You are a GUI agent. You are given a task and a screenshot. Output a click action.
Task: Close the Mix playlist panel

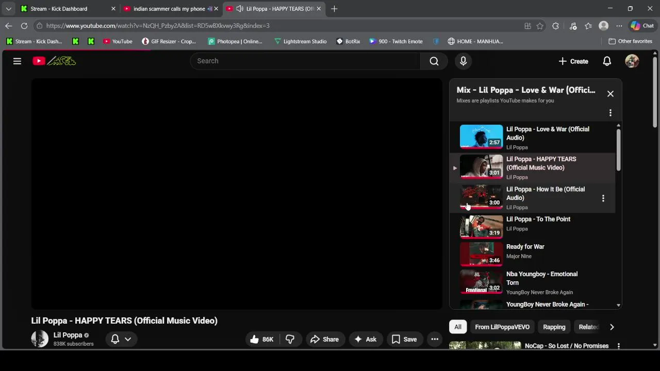pos(610,94)
